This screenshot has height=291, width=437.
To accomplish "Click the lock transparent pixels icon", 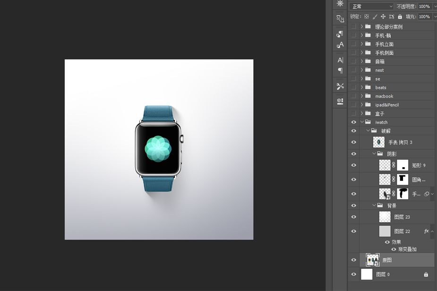I will (x=367, y=17).
